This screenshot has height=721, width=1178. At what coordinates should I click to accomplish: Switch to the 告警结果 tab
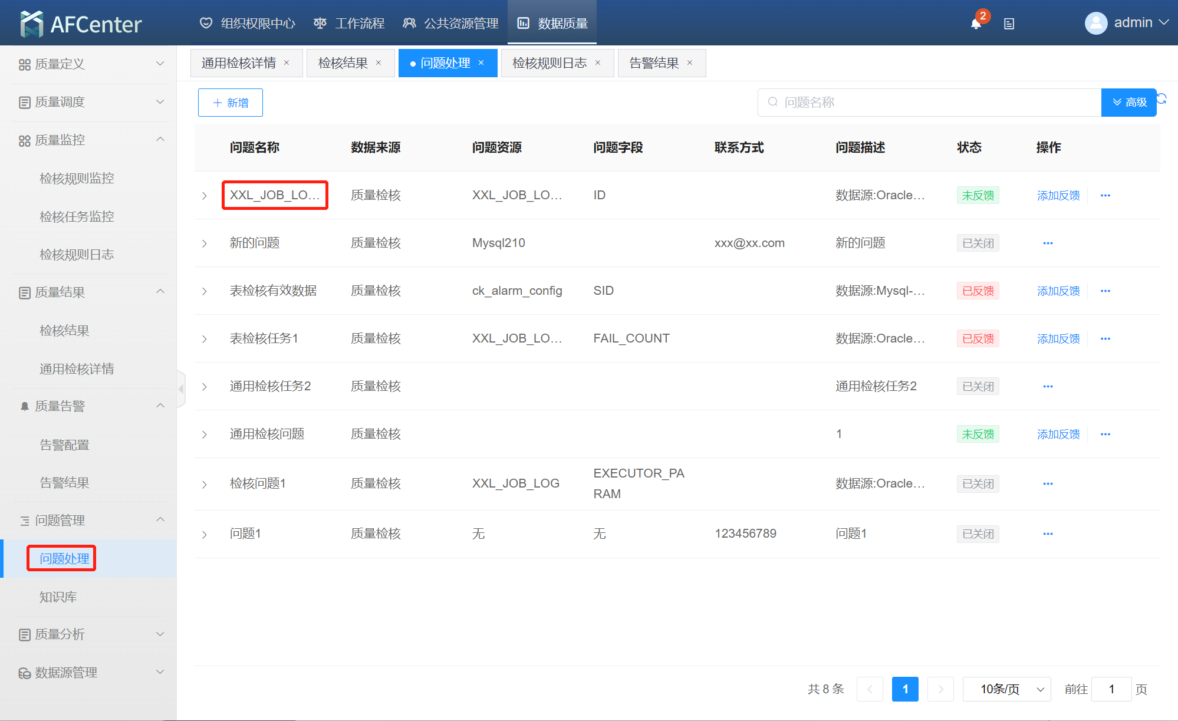[x=653, y=63]
